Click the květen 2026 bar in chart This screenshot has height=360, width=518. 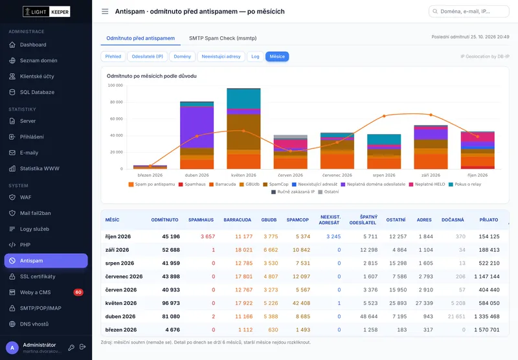coord(243,128)
